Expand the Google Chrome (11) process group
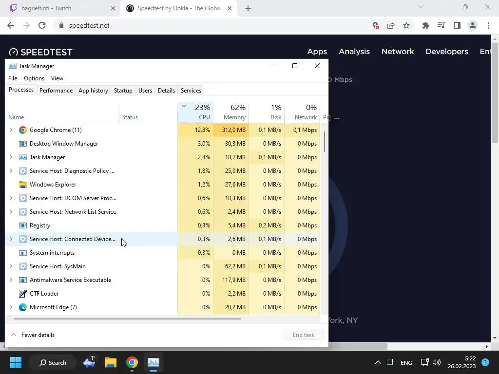499x374 pixels. click(11, 130)
